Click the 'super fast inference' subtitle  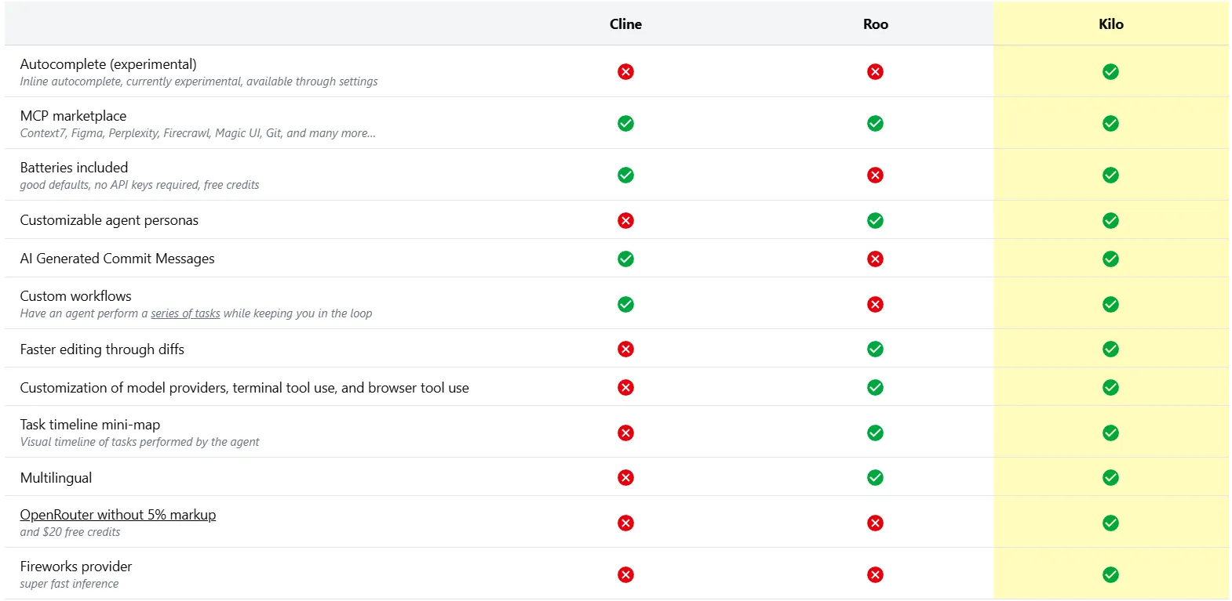(69, 584)
